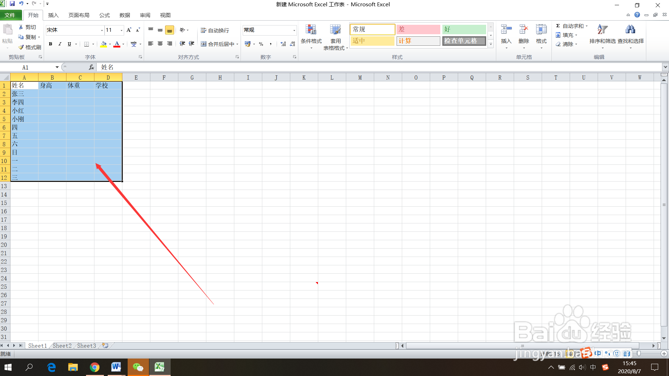Apply the yellow fill color bucket
The height and width of the screenshot is (376, 669).
(104, 44)
